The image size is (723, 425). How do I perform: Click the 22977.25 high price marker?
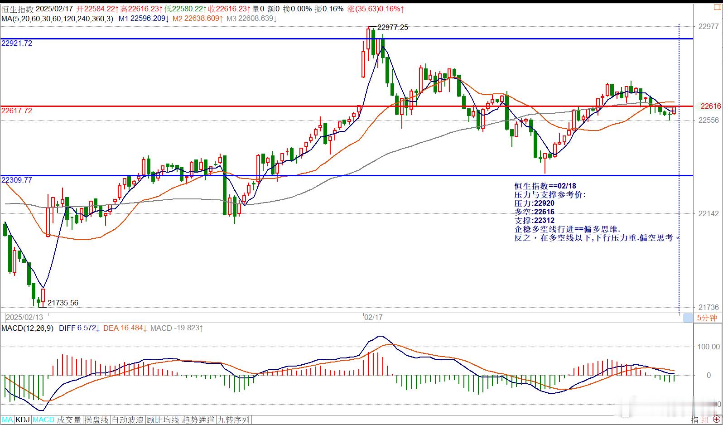pos(392,27)
